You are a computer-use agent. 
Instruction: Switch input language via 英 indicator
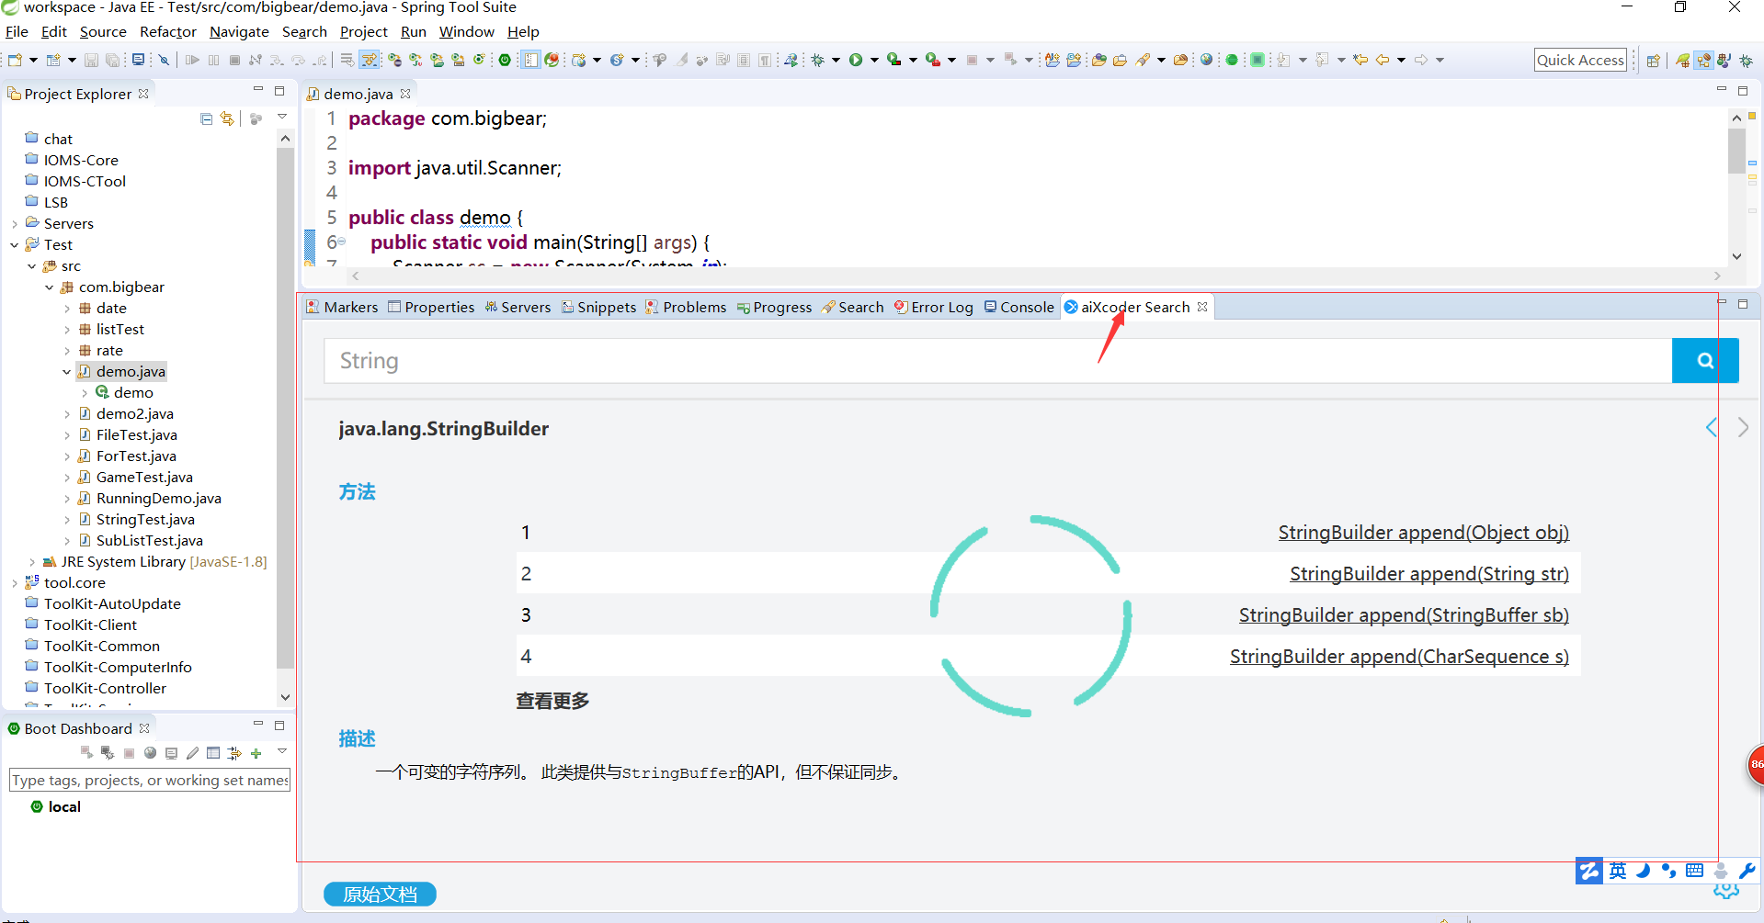click(1618, 871)
